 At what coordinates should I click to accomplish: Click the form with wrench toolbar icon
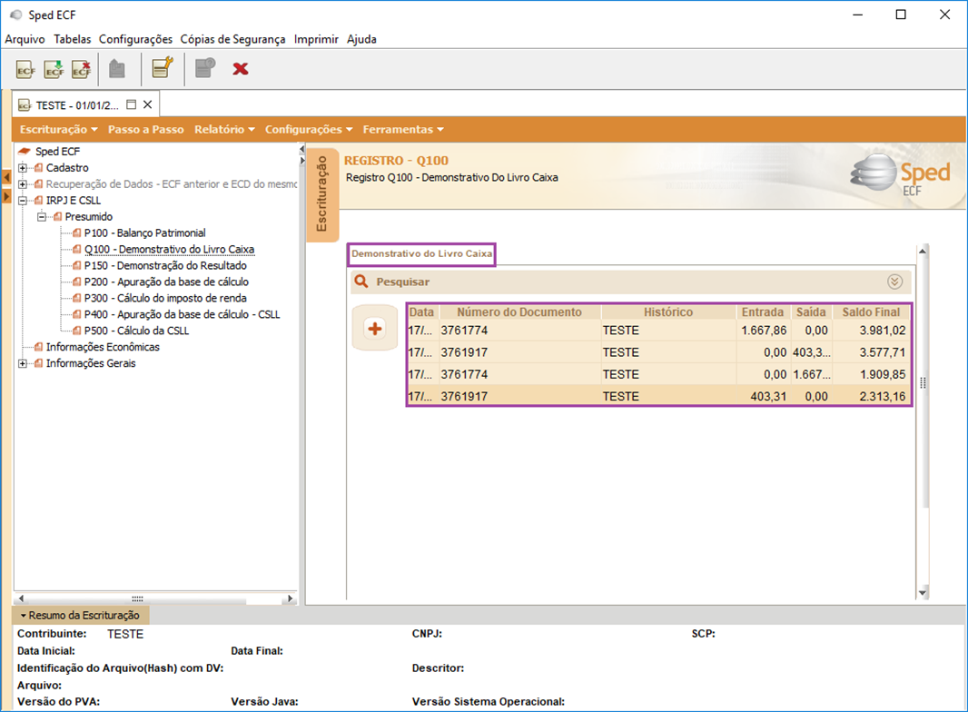tap(163, 67)
